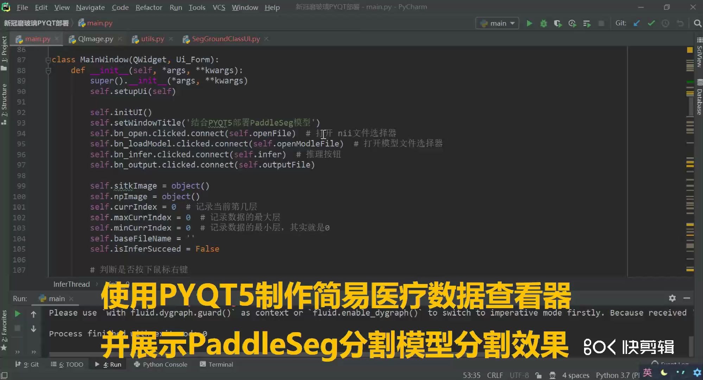Open the Tools menu
The image size is (703, 380).
(x=197, y=7)
